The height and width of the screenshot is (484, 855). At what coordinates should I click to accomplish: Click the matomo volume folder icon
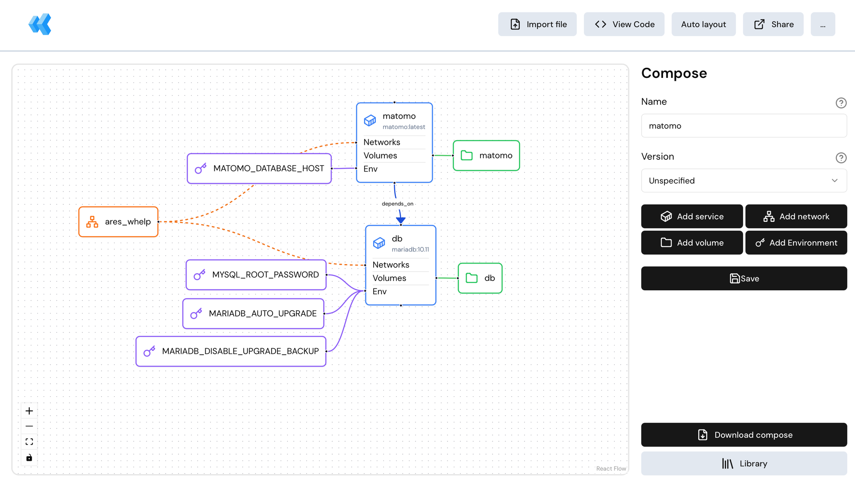[x=467, y=155]
